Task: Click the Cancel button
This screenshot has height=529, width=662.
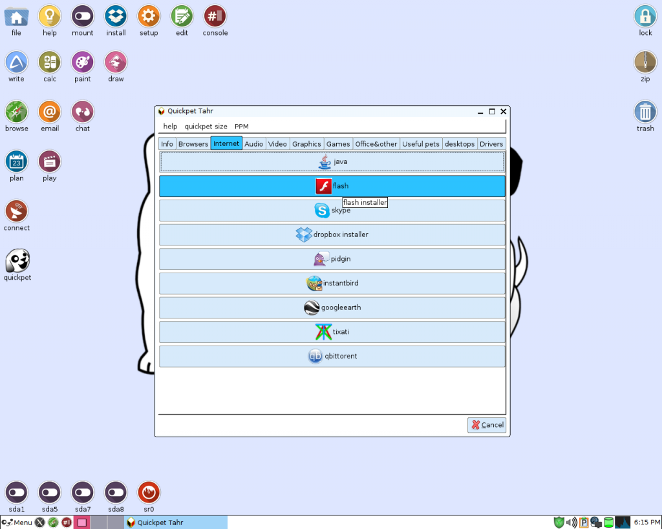Action: coord(487,425)
